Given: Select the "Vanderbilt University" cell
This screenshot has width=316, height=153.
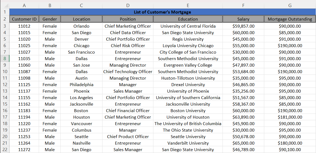Looking at the screenshot, I should click(188, 143).
